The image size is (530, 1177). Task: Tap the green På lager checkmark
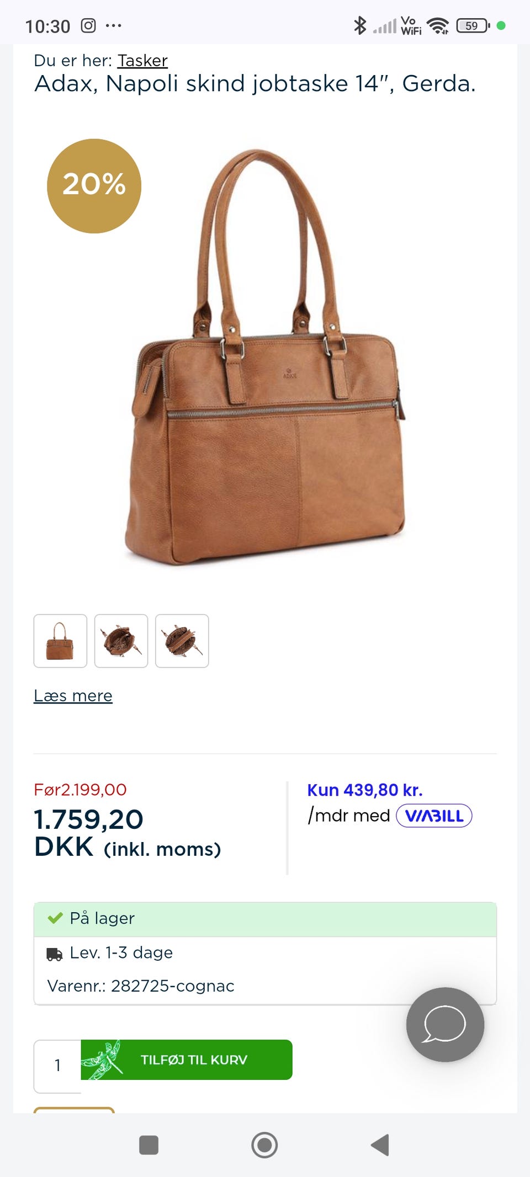tap(55, 918)
